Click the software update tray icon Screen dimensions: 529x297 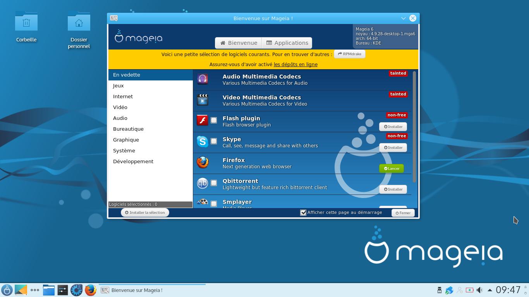[450, 290]
